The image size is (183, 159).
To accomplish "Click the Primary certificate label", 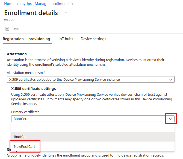I will [x=25, y=112].
